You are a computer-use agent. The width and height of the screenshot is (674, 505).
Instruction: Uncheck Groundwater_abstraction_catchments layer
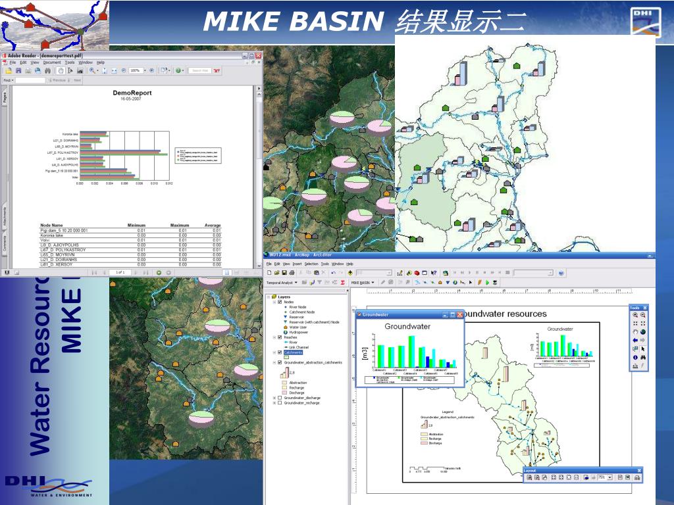pyautogui.click(x=280, y=362)
